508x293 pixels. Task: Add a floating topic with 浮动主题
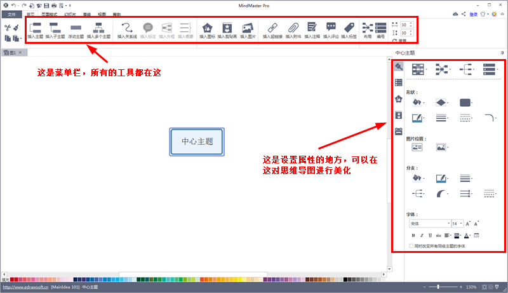[76, 31]
